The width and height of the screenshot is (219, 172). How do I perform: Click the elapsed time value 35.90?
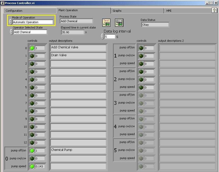point(73,32)
